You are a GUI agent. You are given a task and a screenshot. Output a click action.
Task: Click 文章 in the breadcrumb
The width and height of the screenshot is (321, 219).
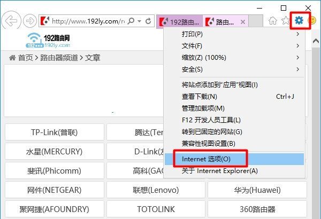(93, 58)
